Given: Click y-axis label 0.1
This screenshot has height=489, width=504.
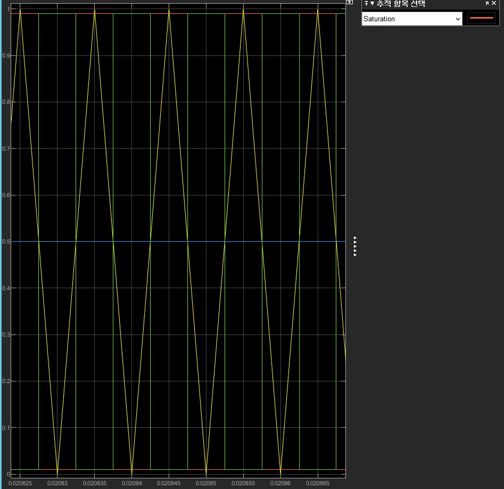Looking at the screenshot, I should click(6, 428).
